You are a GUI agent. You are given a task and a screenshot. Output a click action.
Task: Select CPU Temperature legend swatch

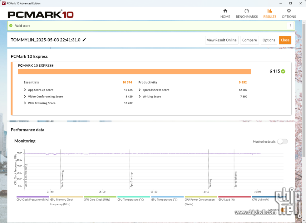click(134, 197)
